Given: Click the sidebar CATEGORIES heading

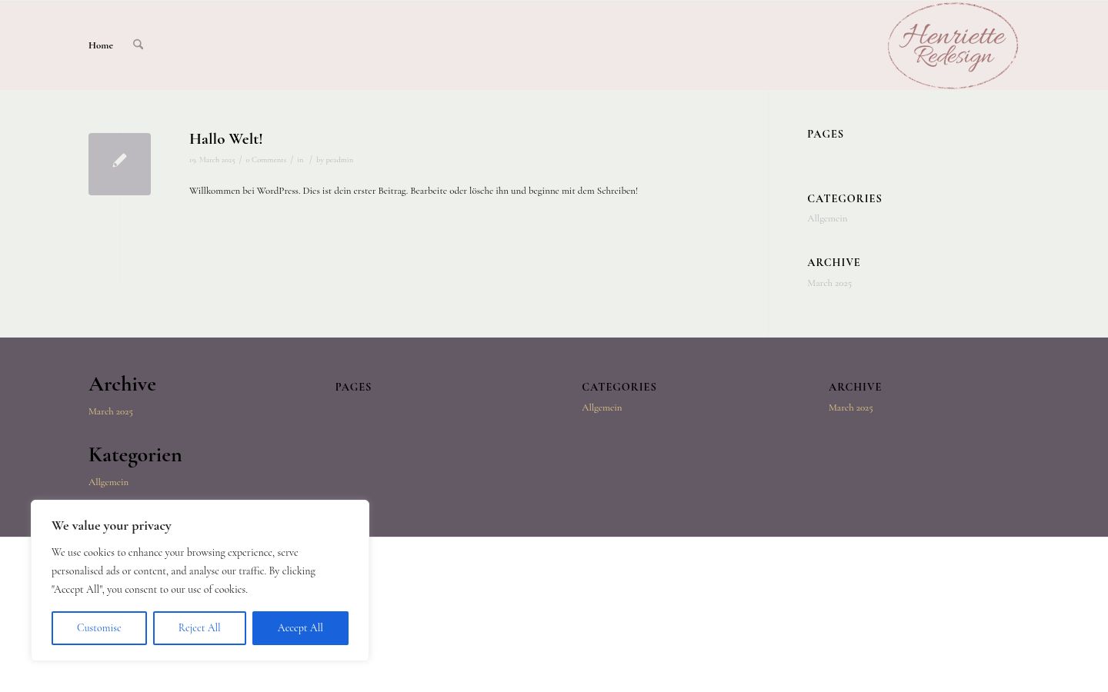Looking at the screenshot, I should coord(845,198).
